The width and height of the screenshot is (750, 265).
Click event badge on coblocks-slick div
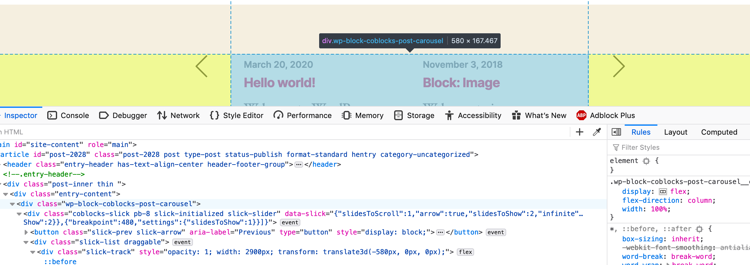coord(290,222)
